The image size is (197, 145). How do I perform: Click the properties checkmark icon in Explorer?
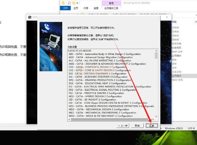(69, 3)
